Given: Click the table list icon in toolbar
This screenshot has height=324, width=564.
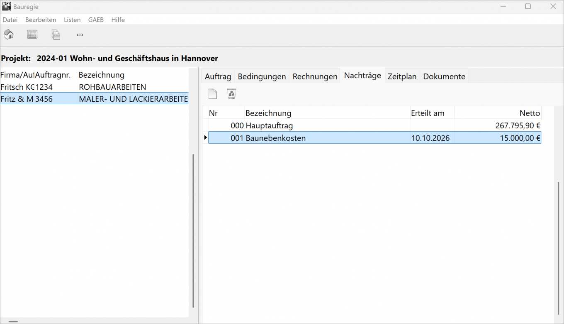Looking at the screenshot, I should pos(32,34).
